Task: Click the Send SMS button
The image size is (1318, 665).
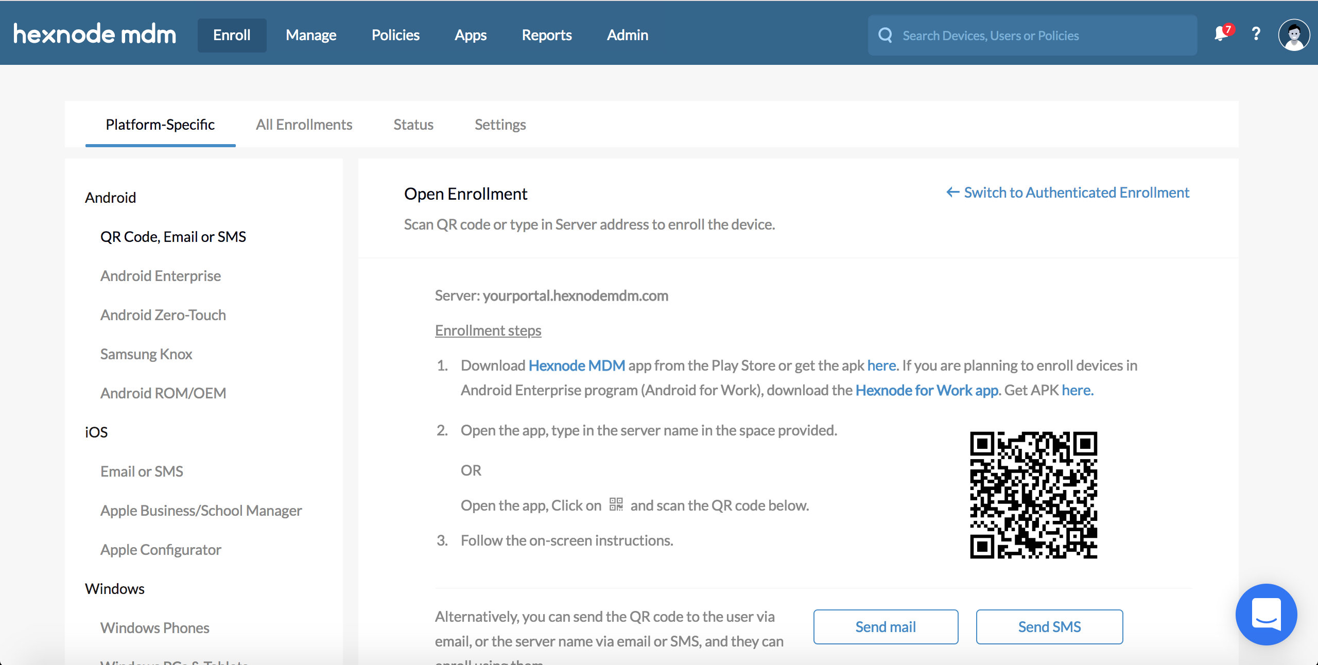Action: click(x=1049, y=627)
